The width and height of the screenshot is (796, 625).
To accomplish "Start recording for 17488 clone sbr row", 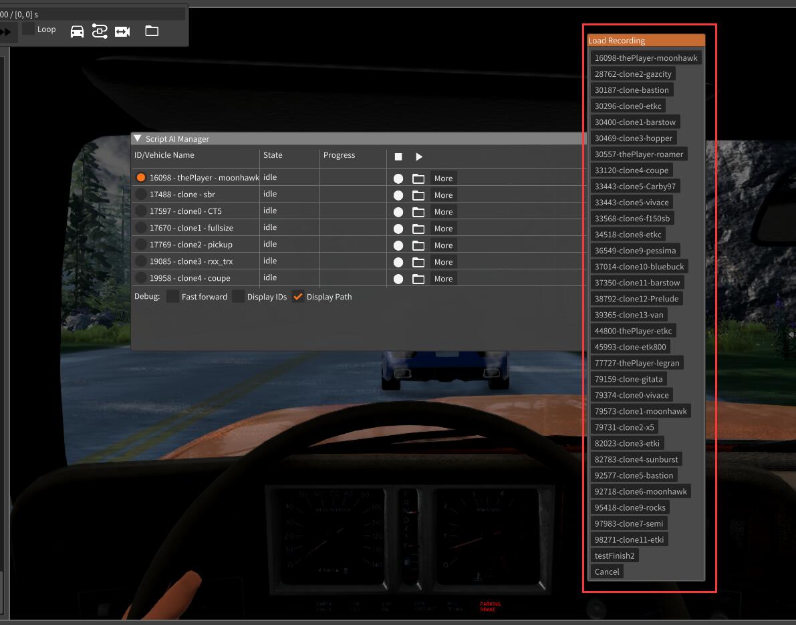I will point(398,195).
